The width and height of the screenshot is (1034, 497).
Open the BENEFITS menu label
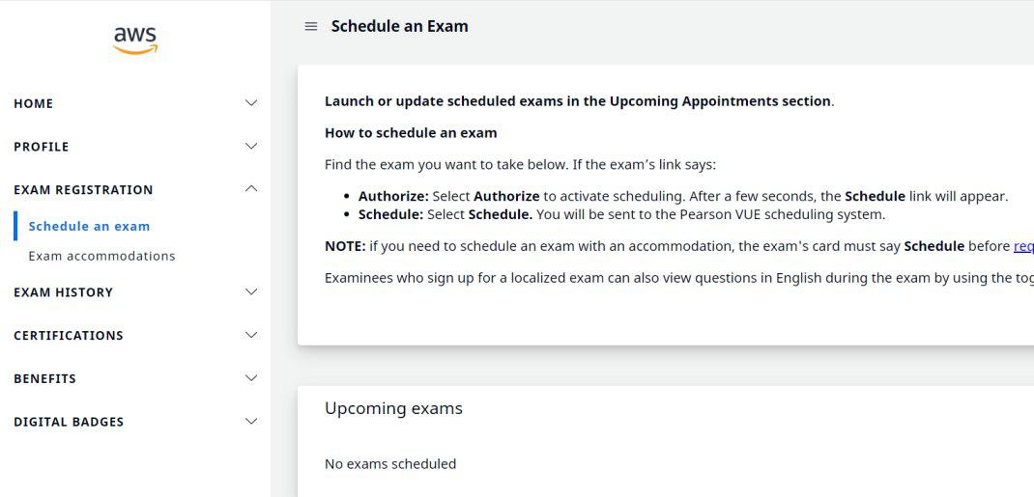click(x=45, y=379)
